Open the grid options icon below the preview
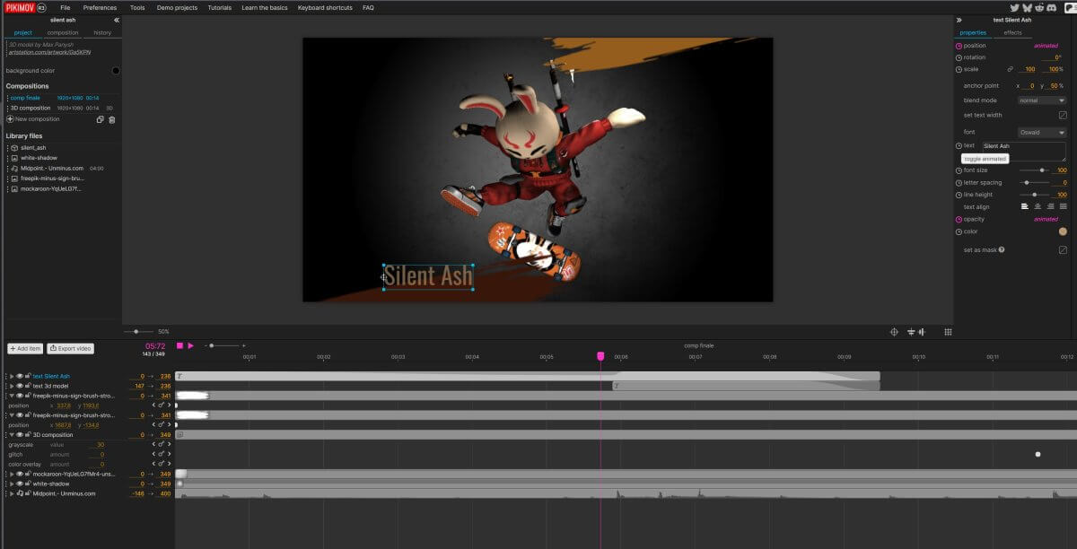 [x=948, y=332]
